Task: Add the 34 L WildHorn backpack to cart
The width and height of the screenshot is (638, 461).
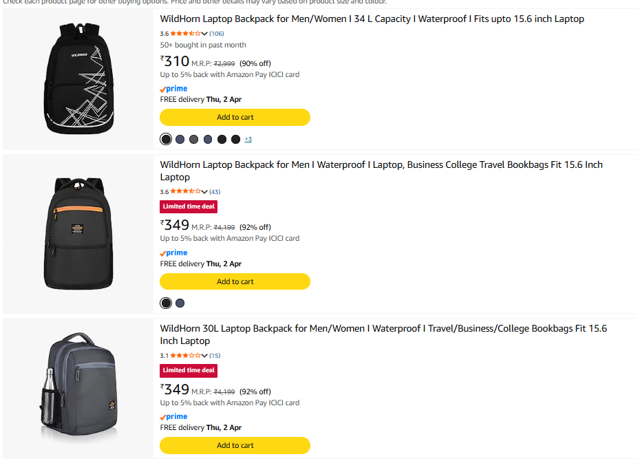Action: 235,117
